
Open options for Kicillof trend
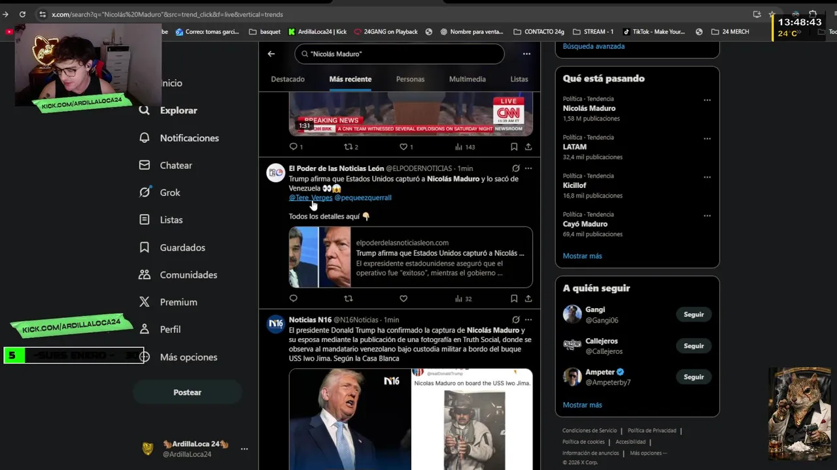707,178
